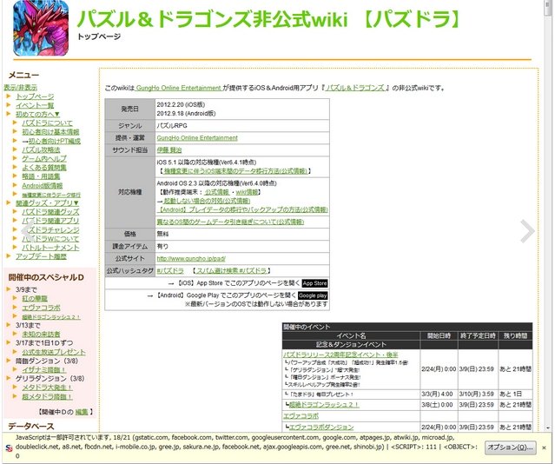Open 伊藤賢治 sound credit link
Screen dimensions: 555x464
click(x=169, y=150)
